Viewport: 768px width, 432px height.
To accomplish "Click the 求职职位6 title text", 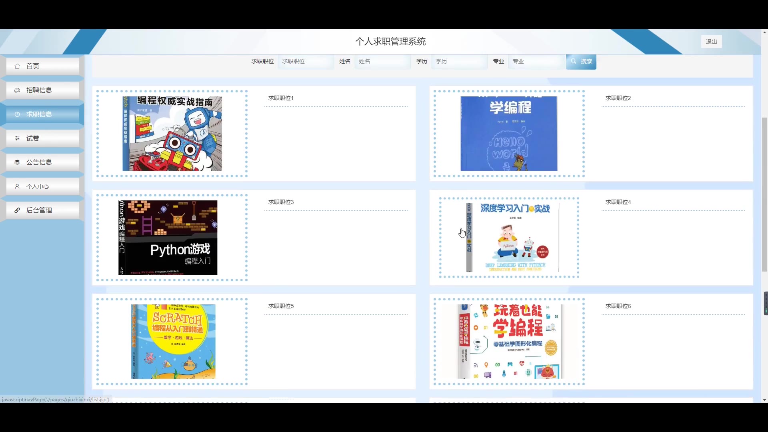I will [618, 306].
